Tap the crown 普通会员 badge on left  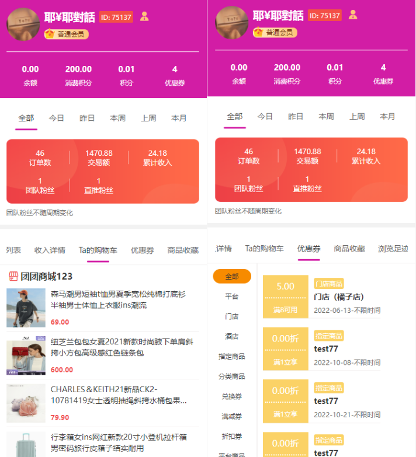click(66, 34)
